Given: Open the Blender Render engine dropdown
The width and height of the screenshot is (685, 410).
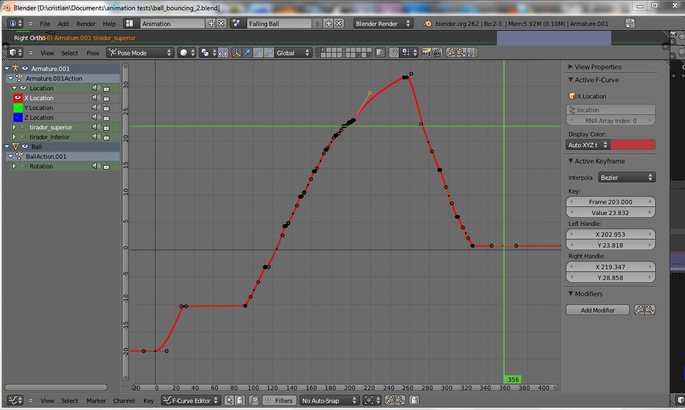Looking at the screenshot, I should [383, 23].
